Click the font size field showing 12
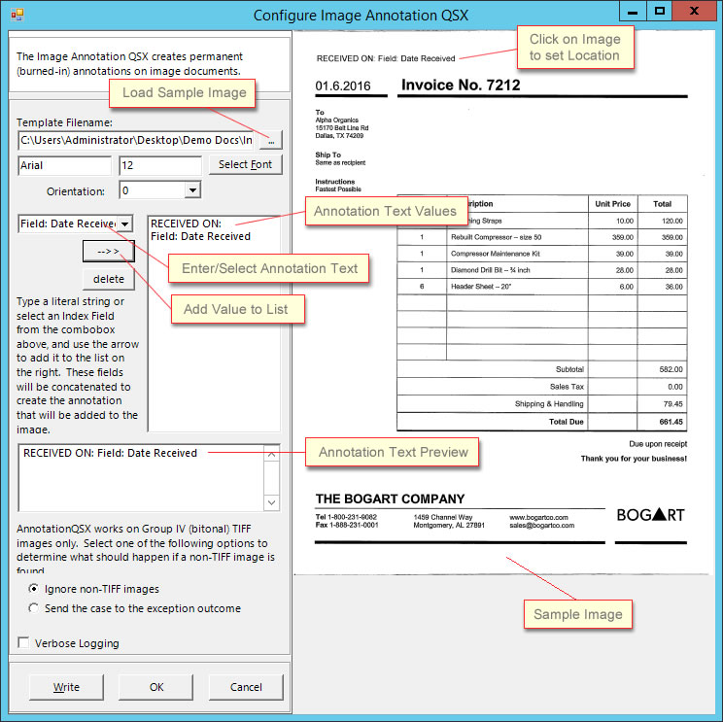 160,165
